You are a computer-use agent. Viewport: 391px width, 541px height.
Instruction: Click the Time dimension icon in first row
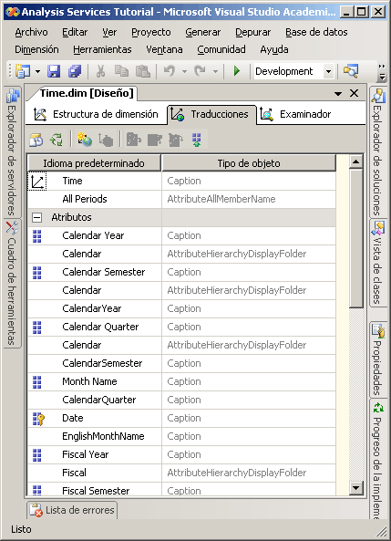(37, 182)
